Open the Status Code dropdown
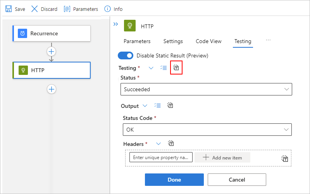The width and height of the screenshot is (310, 194). click(x=206, y=130)
